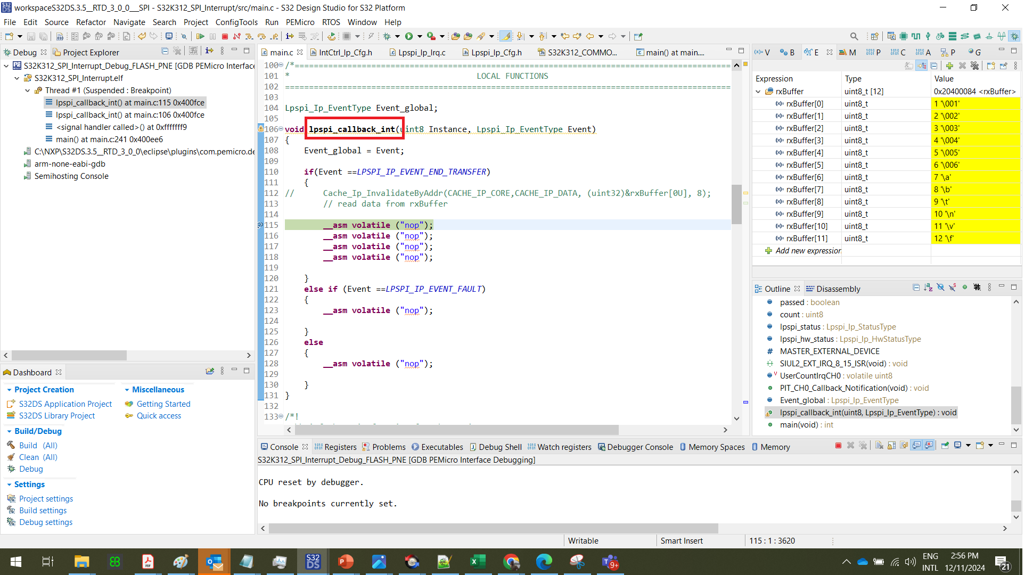The image size is (1033, 575).
Task: Open the Run configurations dropdown arrow
Action: [x=420, y=36]
